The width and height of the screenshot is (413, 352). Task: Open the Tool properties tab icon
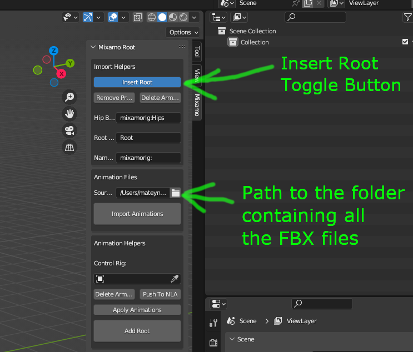(x=213, y=323)
